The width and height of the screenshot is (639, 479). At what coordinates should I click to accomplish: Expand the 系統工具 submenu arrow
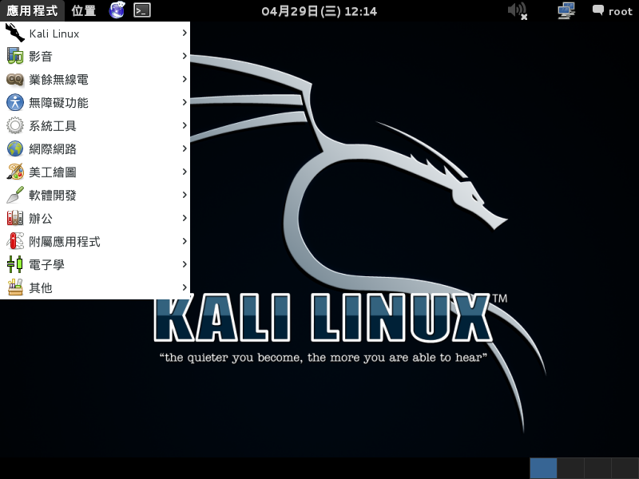point(185,126)
